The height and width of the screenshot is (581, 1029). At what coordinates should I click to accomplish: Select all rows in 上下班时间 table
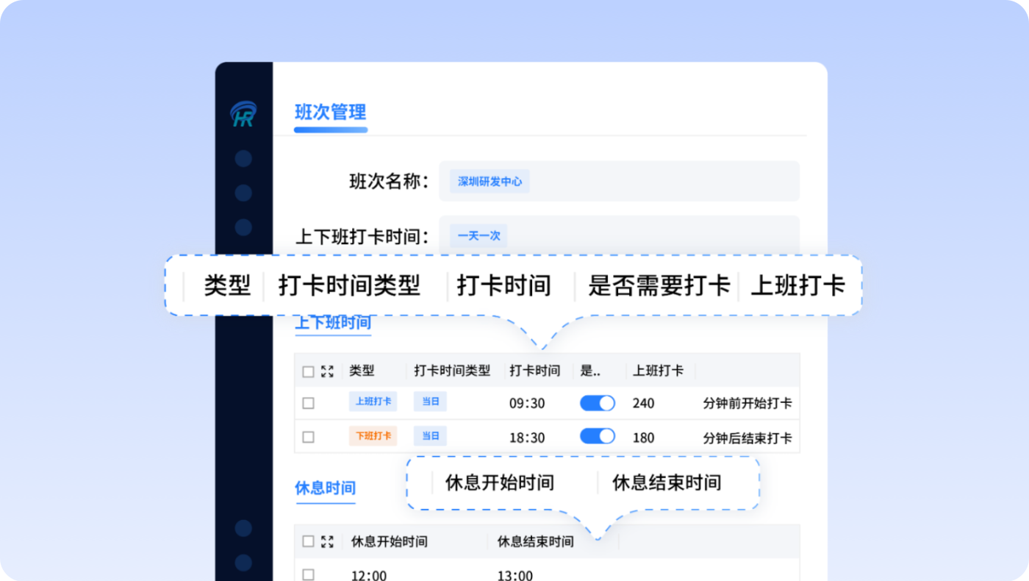click(x=309, y=371)
